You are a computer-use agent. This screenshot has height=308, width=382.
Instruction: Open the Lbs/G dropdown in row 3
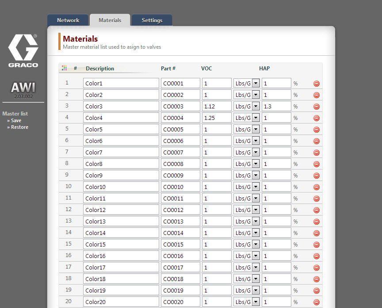(x=246, y=106)
